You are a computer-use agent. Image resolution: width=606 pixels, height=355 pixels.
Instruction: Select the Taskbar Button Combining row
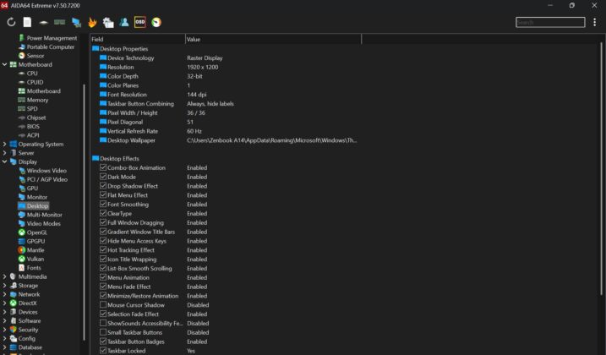[227, 104]
